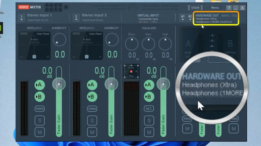Click the Headphones (1MORE SonoFlow) device text

tap(214, 22)
